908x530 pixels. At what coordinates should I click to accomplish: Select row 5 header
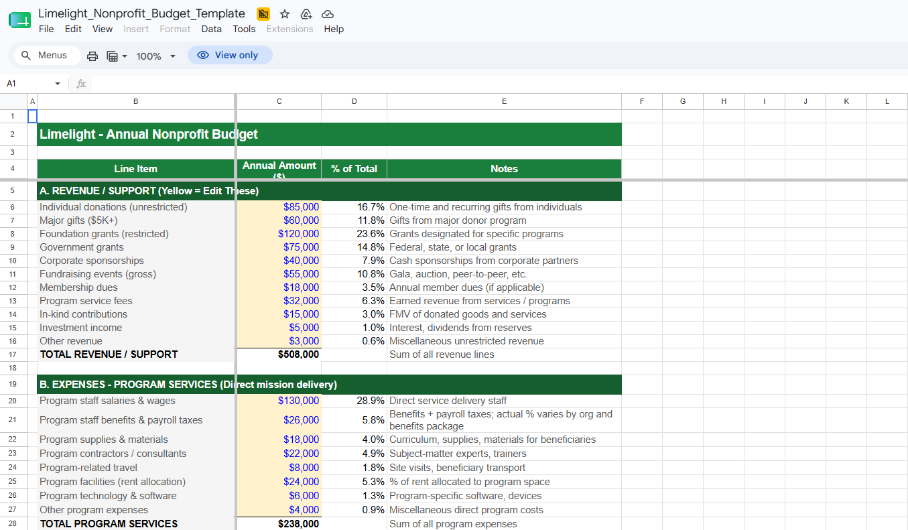13,191
